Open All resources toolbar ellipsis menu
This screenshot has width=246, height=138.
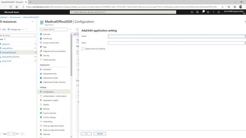point(27,30)
